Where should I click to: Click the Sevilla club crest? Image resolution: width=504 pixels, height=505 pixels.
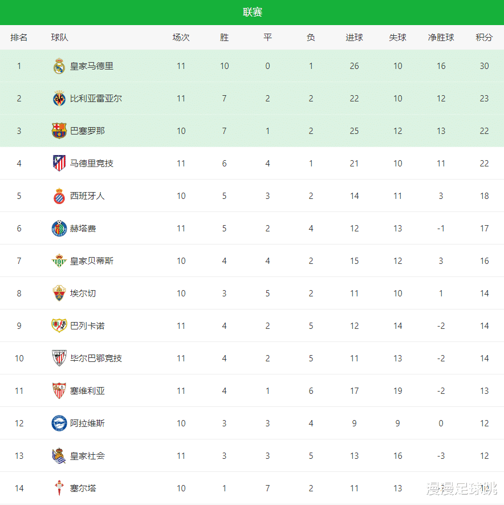[59, 391]
